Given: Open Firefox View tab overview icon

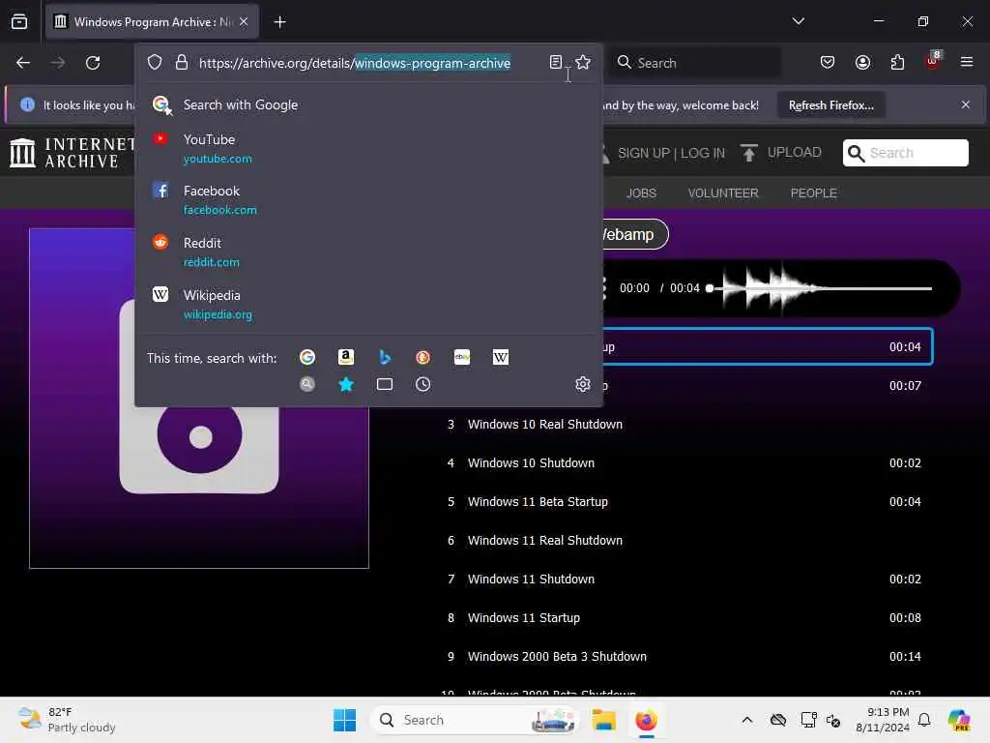Looking at the screenshot, I should click(x=19, y=21).
